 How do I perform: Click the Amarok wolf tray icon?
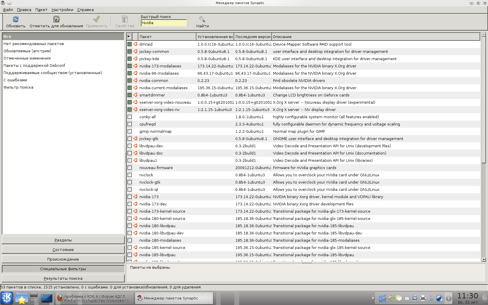439,298
